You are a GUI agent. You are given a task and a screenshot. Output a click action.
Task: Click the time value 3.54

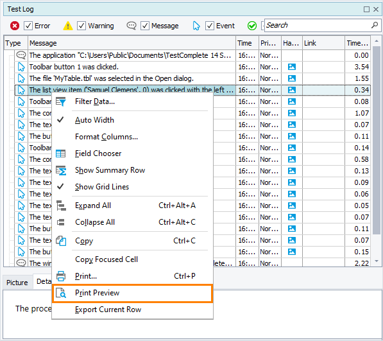[x=361, y=67]
